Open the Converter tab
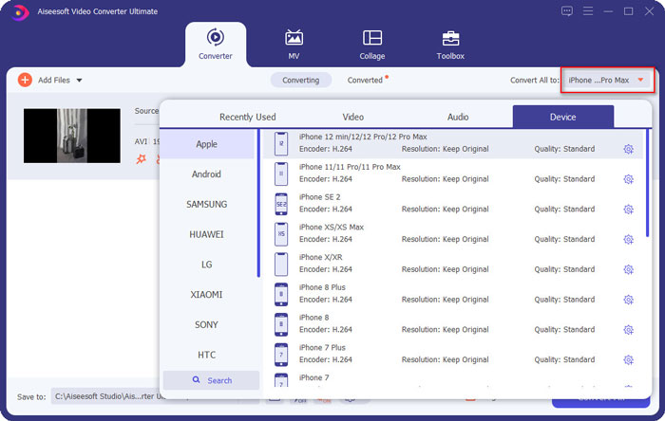Image resolution: width=665 pixels, height=421 pixels. tap(216, 45)
